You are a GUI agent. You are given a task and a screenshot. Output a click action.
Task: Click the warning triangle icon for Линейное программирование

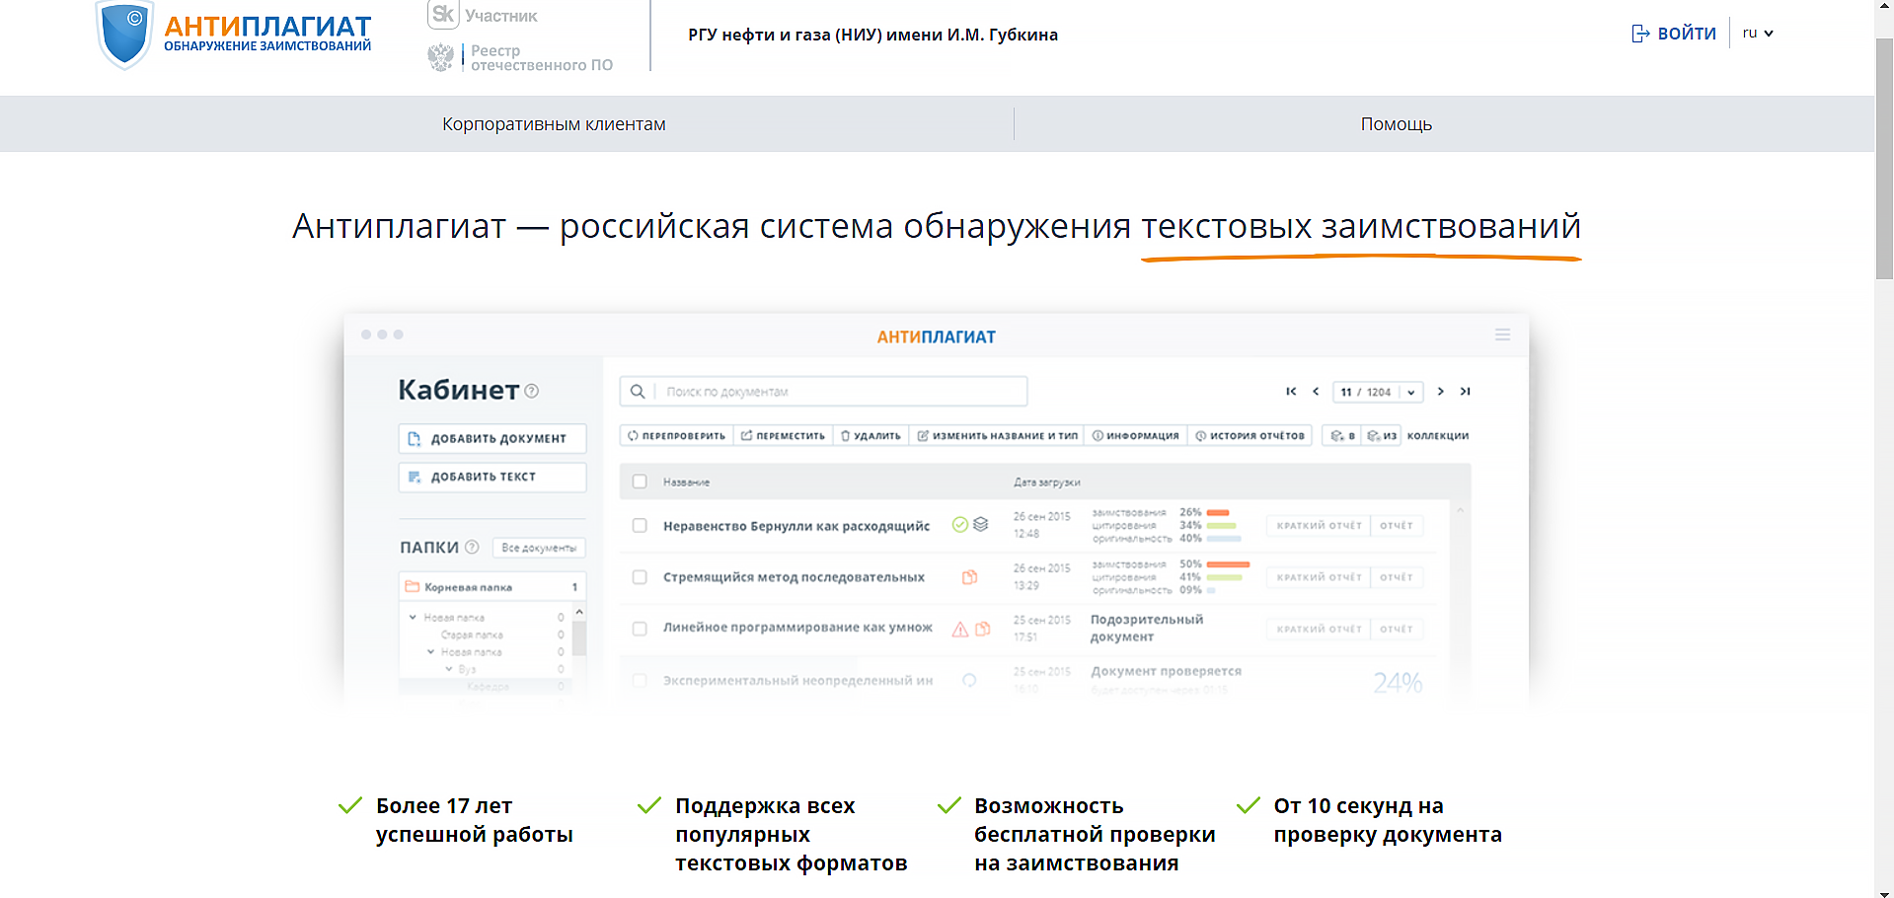point(959,630)
